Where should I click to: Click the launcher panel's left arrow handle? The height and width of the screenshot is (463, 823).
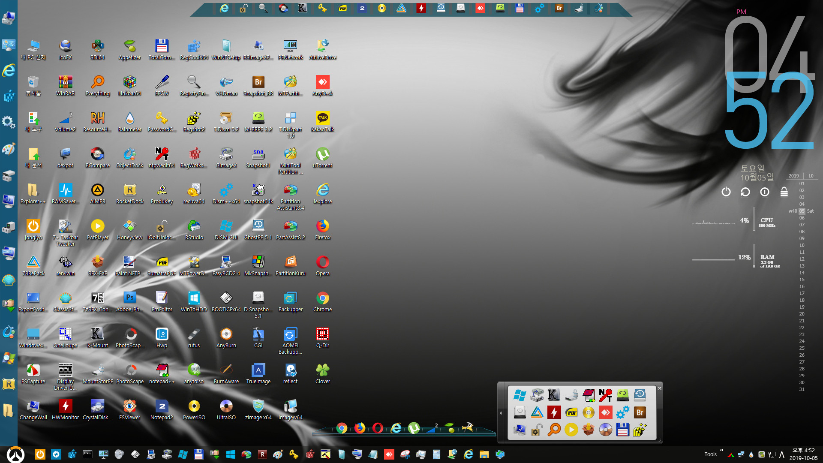[501, 413]
